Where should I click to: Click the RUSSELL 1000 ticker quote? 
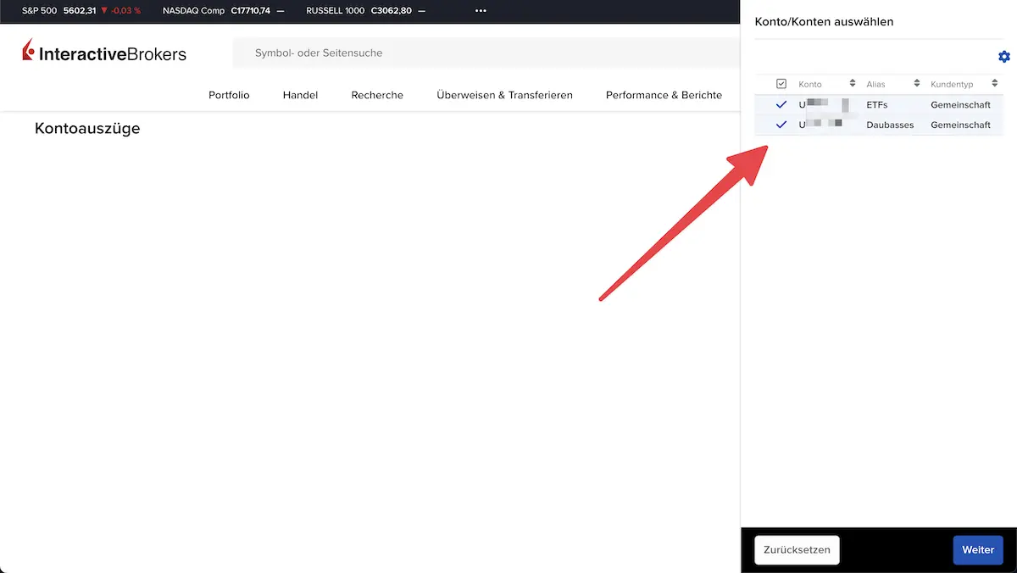[x=365, y=11]
